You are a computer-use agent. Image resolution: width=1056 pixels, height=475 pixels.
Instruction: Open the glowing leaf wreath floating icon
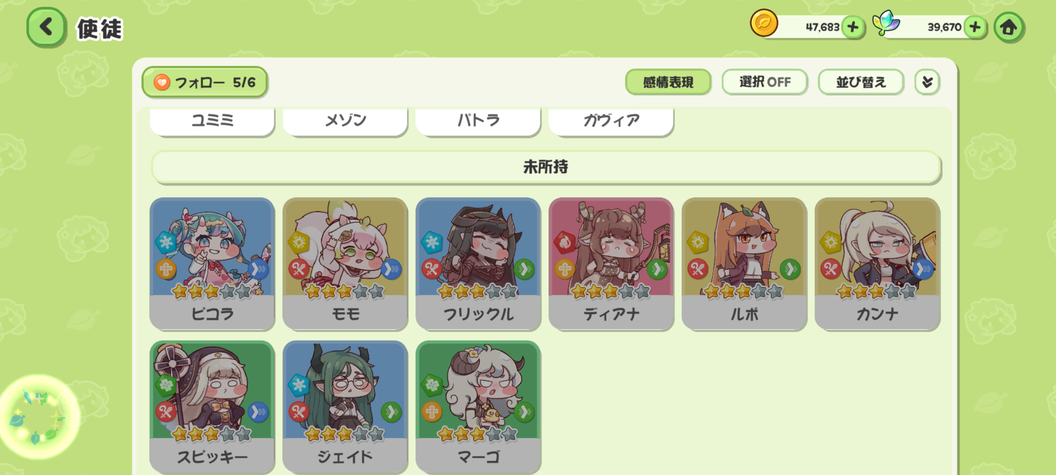click(39, 417)
